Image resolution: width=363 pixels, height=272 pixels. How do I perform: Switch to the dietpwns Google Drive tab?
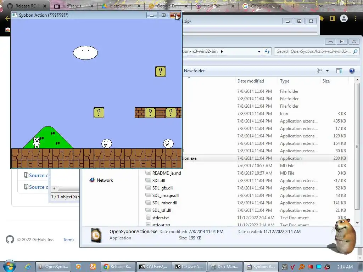(121, 6)
